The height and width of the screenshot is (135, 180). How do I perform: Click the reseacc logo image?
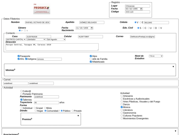coord(42,9)
